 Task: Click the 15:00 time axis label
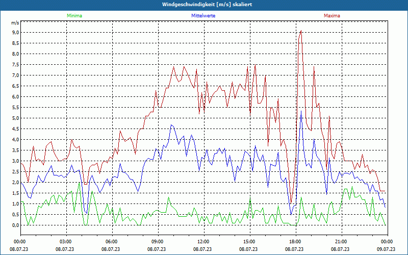coord(250,242)
